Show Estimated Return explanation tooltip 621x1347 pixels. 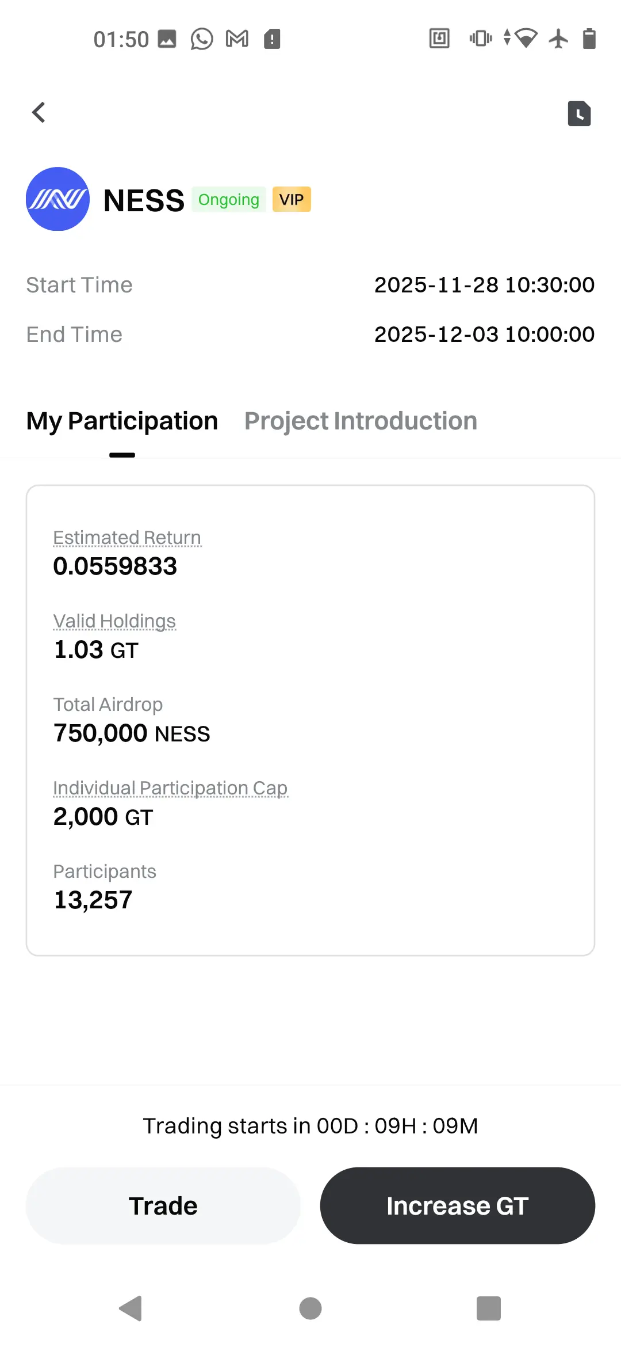pyautogui.click(x=127, y=538)
